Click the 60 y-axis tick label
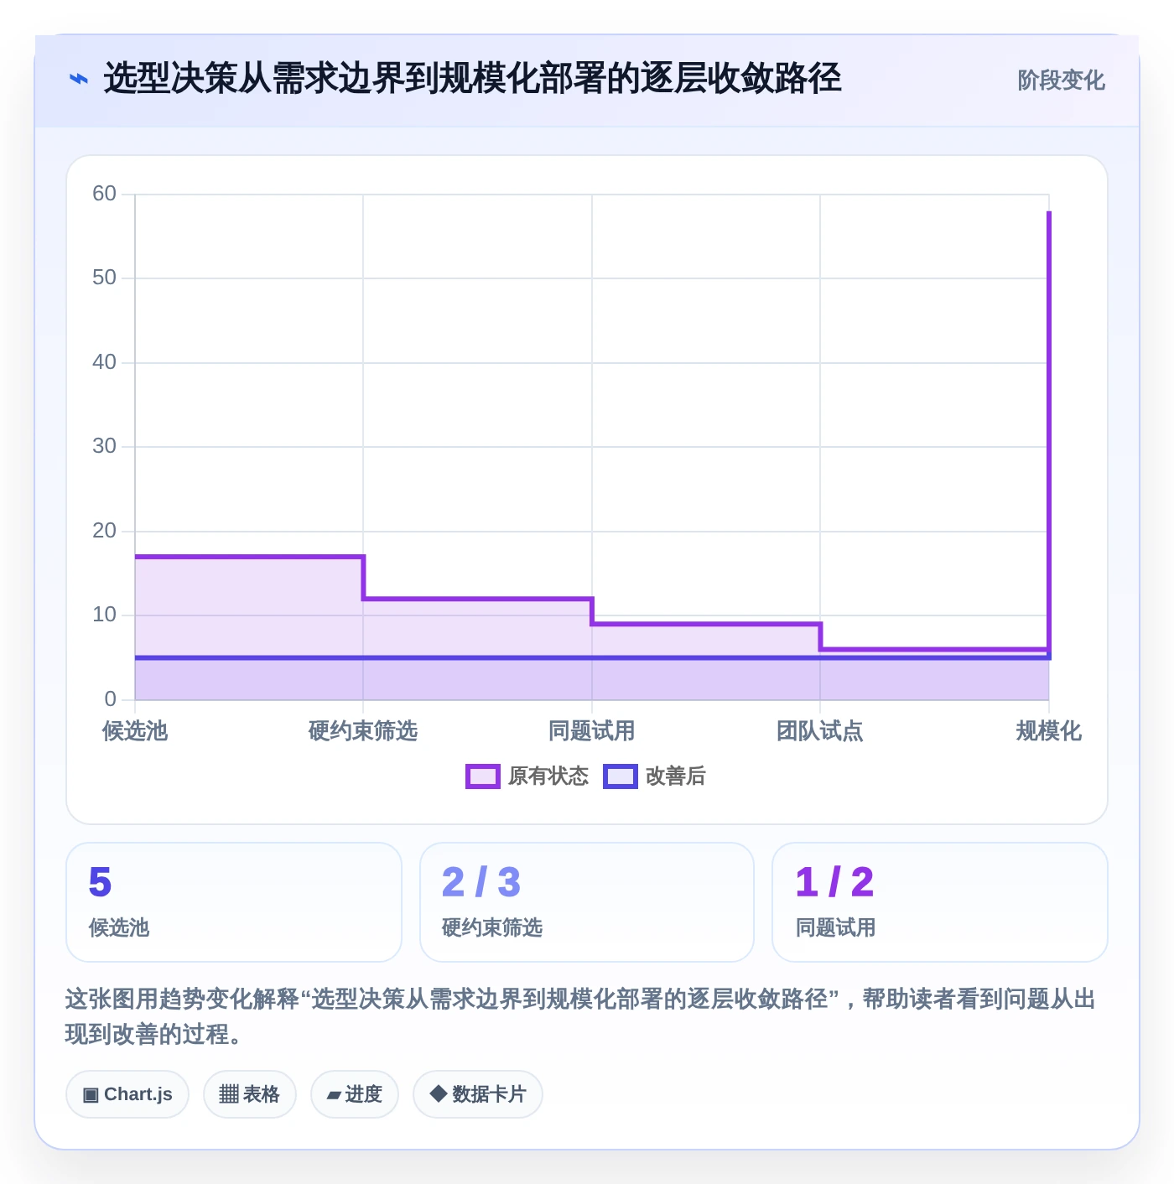Image resolution: width=1174 pixels, height=1184 pixels. click(x=104, y=194)
